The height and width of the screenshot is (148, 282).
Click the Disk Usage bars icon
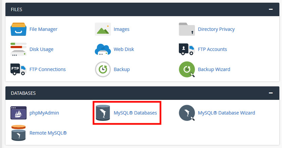tap(18, 49)
